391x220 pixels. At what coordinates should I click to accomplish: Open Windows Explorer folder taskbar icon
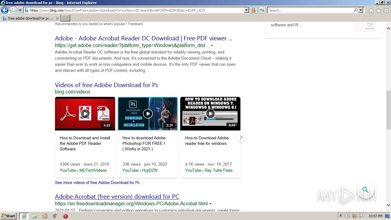(x=35, y=216)
